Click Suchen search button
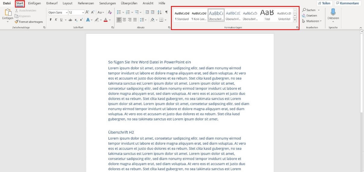Viewport: 364px width, 172px height. click(311, 10)
